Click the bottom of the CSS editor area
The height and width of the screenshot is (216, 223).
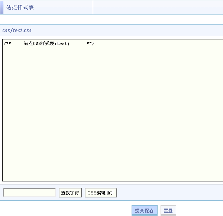111,175
